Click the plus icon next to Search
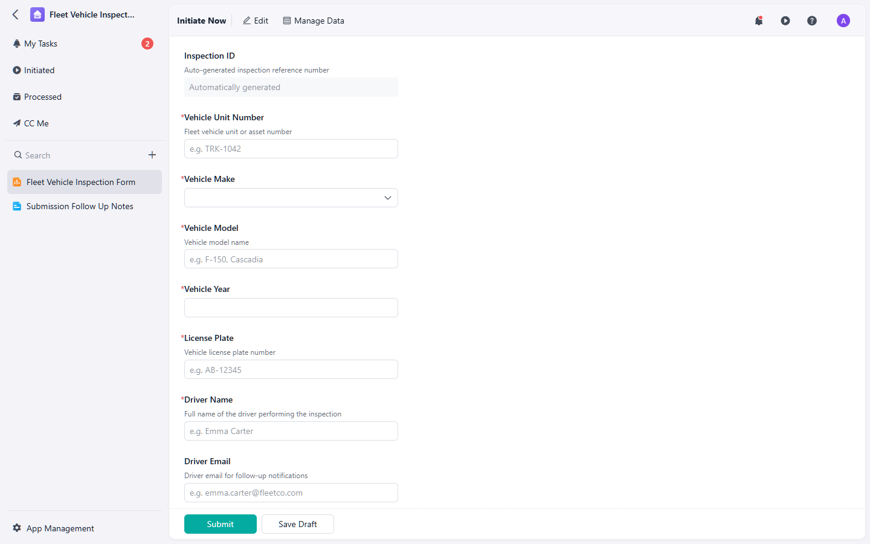This screenshot has height=544, width=870. point(152,155)
